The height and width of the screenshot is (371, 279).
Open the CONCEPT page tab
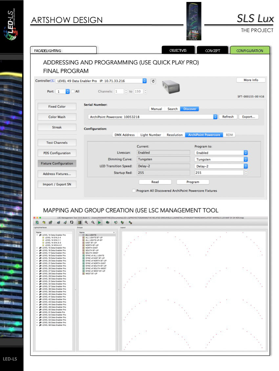tap(213, 51)
